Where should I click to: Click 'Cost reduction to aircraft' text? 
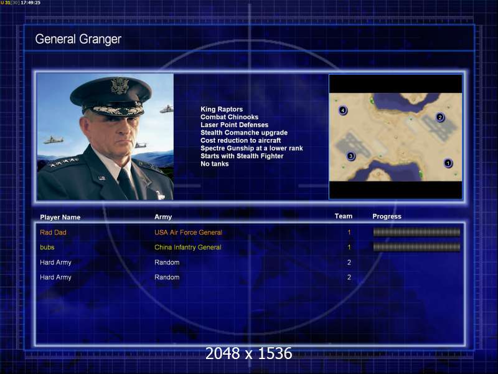(241, 140)
